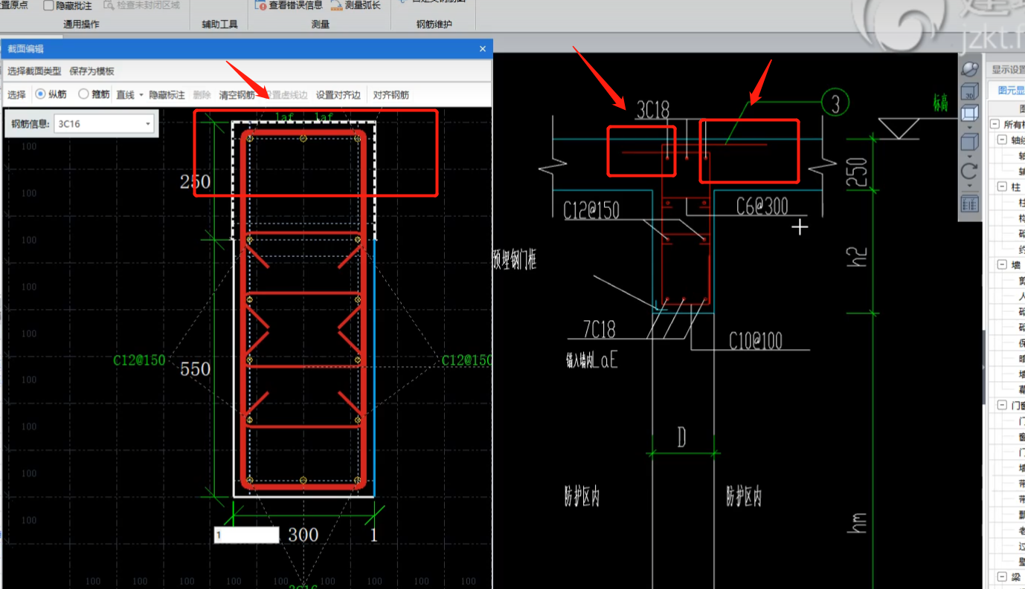Click the grid layout icon in view toolbar
This screenshot has width=1025, height=589.
[x=969, y=203]
